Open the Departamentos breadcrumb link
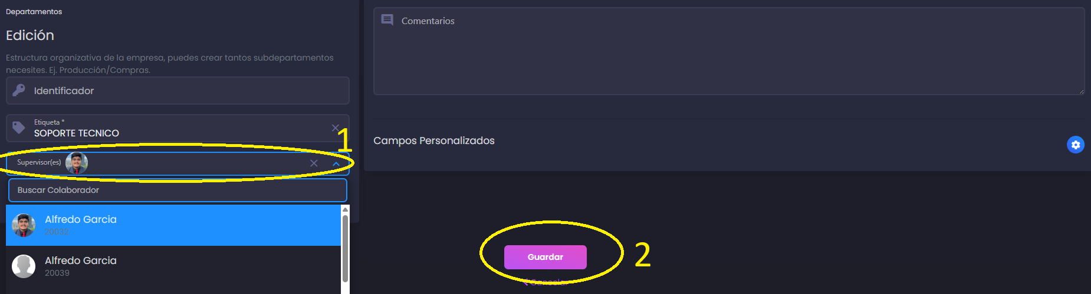The height and width of the screenshot is (294, 1091). [x=34, y=11]
